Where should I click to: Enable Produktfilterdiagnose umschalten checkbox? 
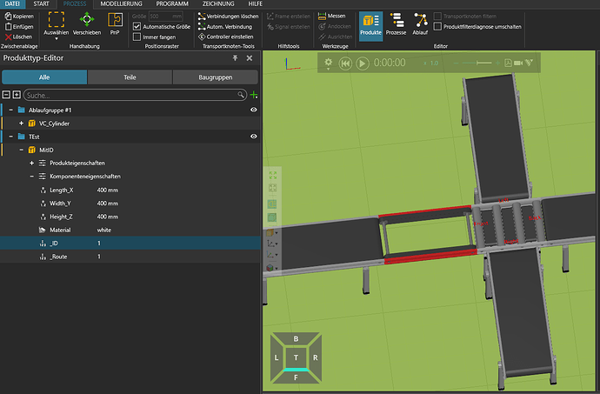tap(437, 26)
